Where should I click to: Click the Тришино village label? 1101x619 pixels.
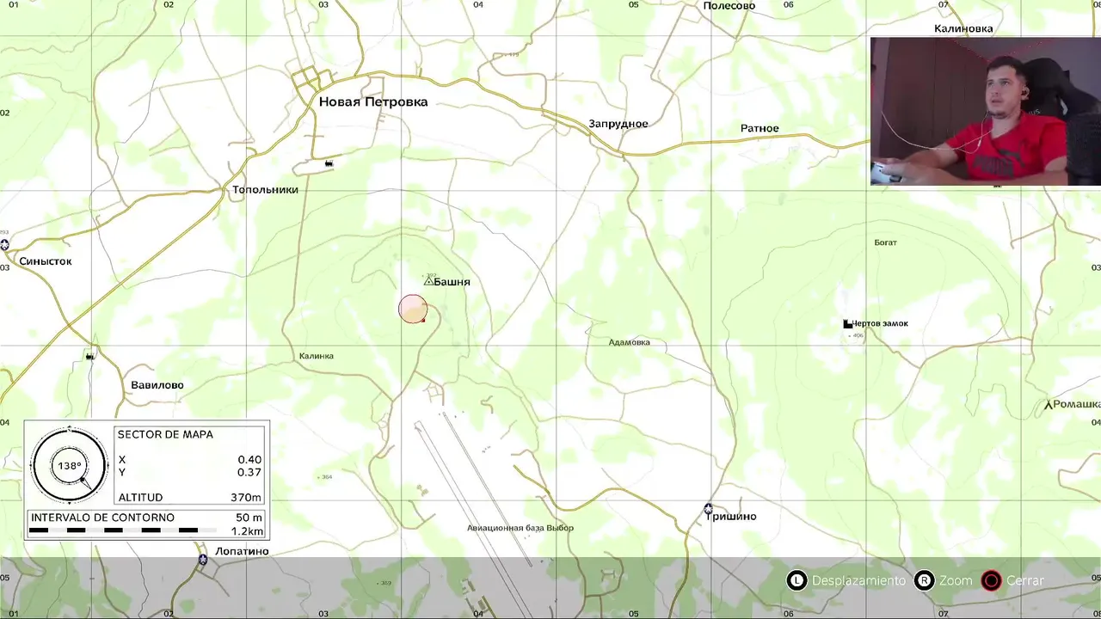point(733,517)
